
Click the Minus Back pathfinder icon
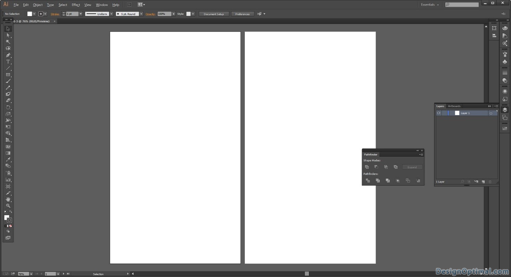point(418,180)
